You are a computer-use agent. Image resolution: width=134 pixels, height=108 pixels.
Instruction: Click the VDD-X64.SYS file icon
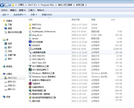pyautogui.click(x=30, y=56)
